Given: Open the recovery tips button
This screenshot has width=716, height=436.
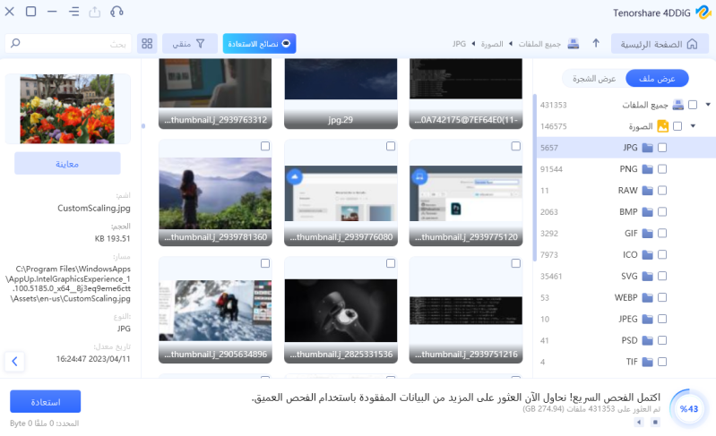Looking at the screenshot, I should (259, 43).
